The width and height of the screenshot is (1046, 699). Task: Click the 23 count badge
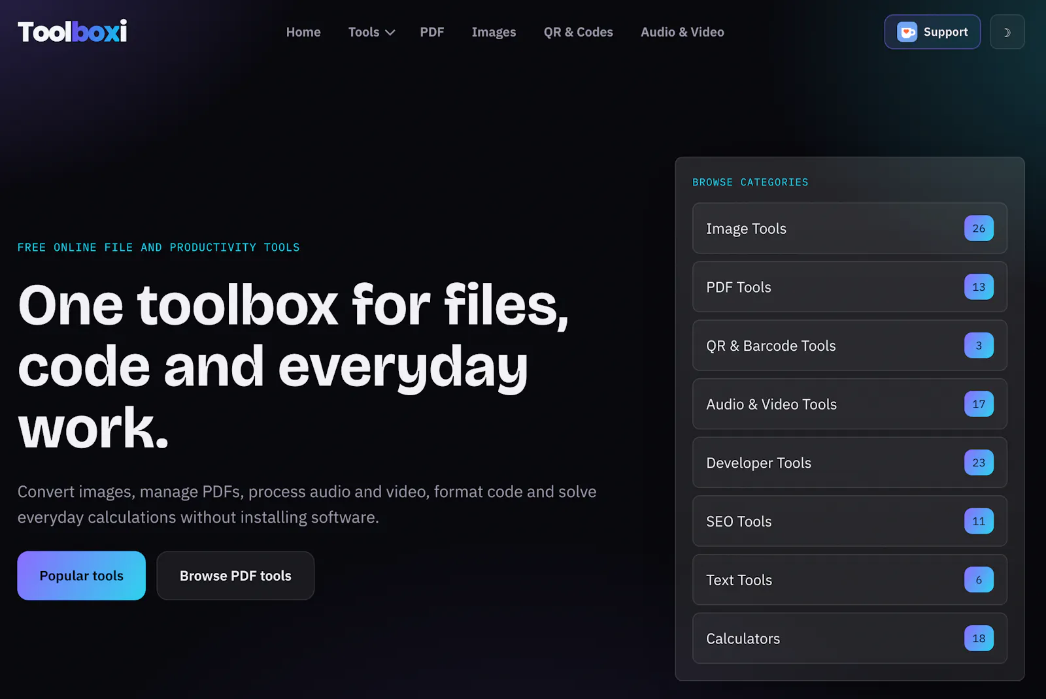click(x=979, y=463)
